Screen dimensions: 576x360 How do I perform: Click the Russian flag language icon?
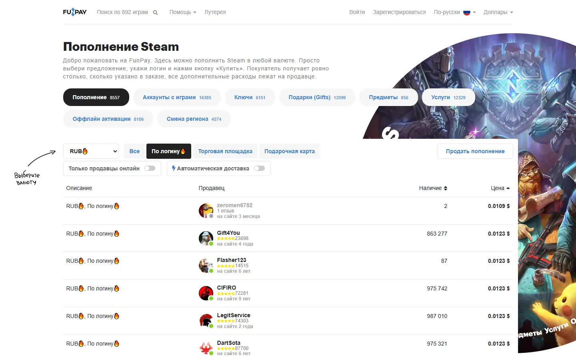tap(467, 12)
